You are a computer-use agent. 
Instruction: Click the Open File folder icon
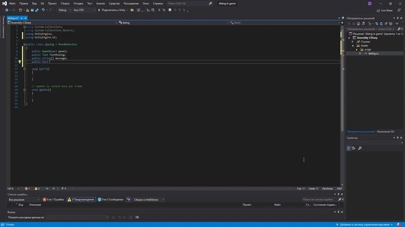click(27, 10)
